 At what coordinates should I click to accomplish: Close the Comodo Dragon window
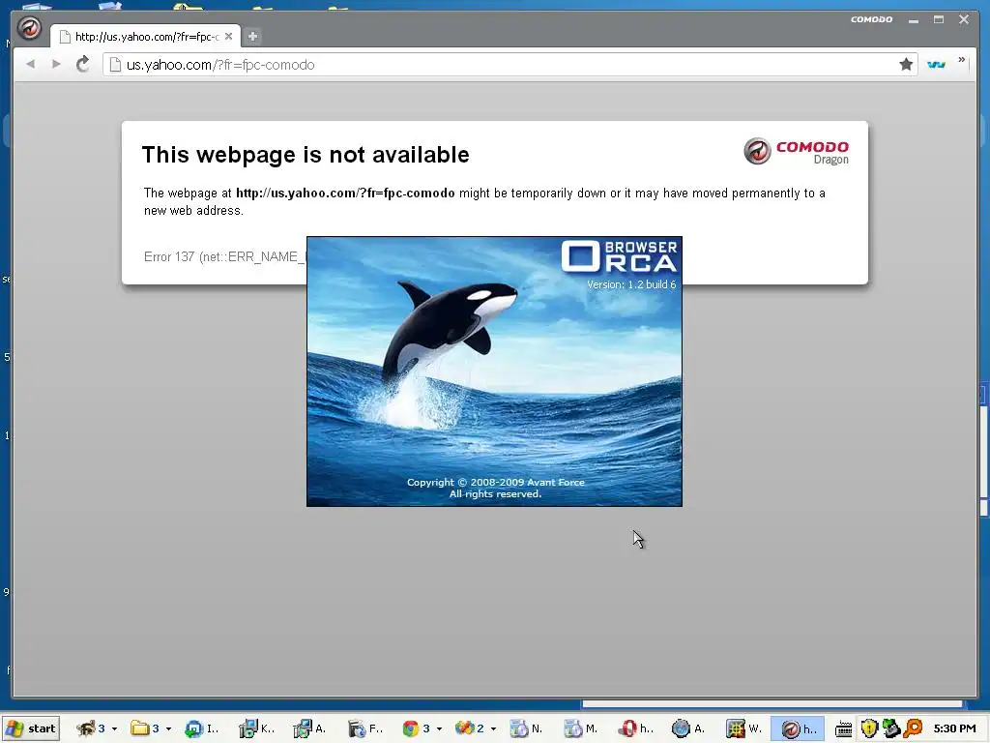pos(964,19)
